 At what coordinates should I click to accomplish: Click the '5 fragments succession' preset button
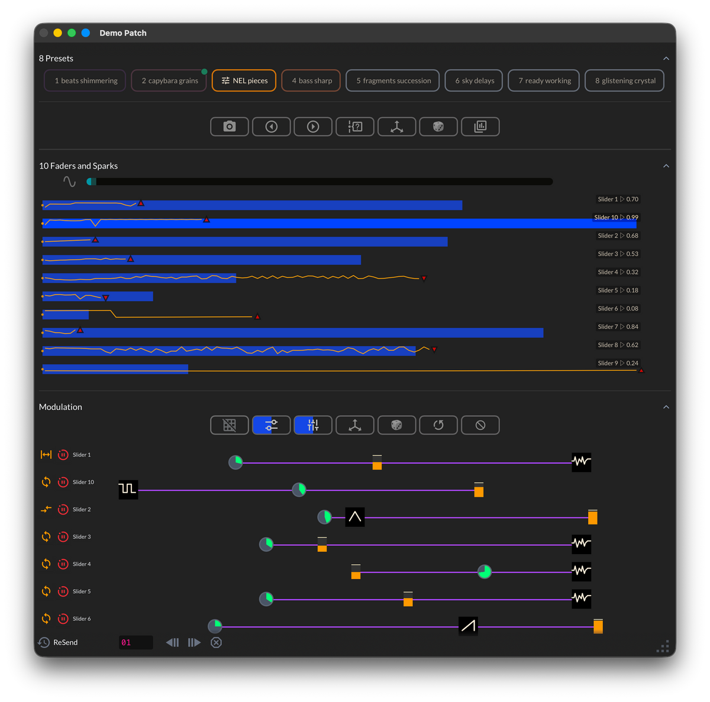(393, 80)
